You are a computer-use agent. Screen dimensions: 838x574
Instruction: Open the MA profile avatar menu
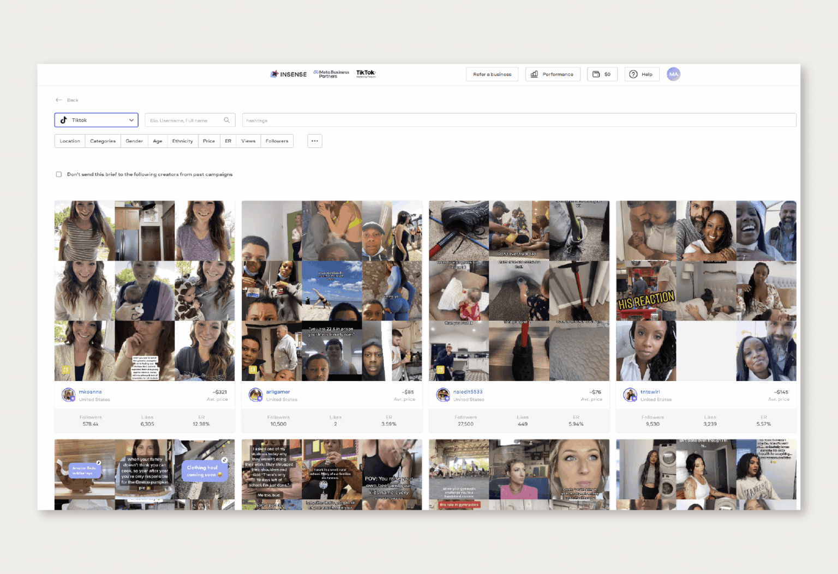click(x=673, y=74)
